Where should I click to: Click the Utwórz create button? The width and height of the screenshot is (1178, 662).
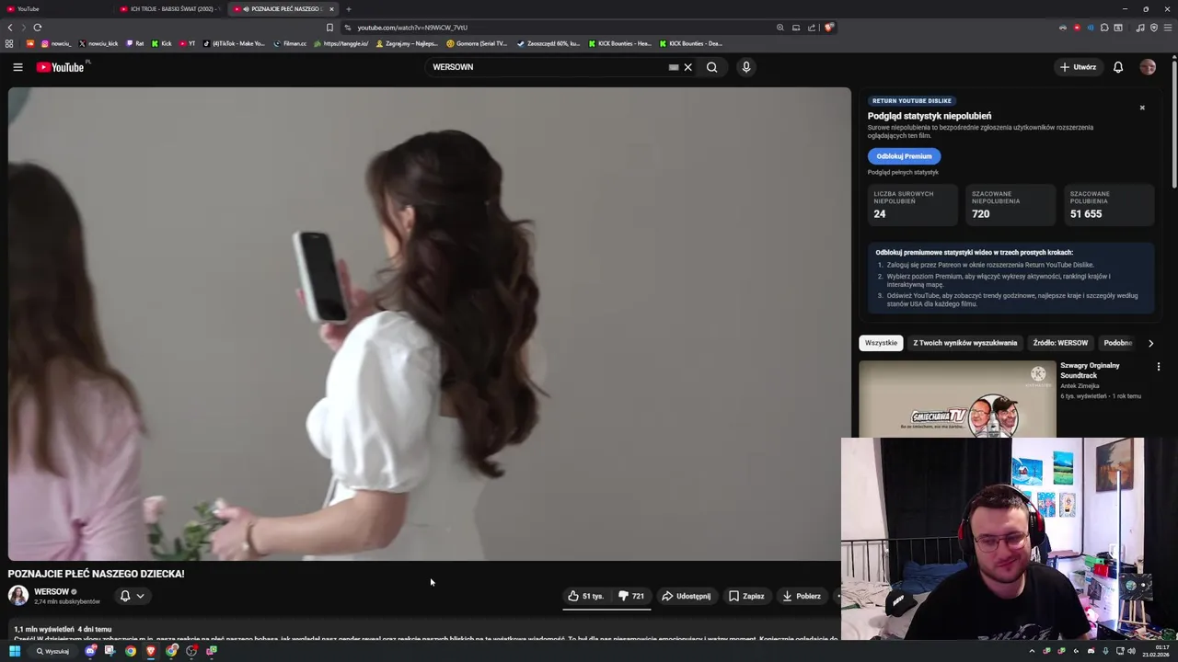[1079, 67]
